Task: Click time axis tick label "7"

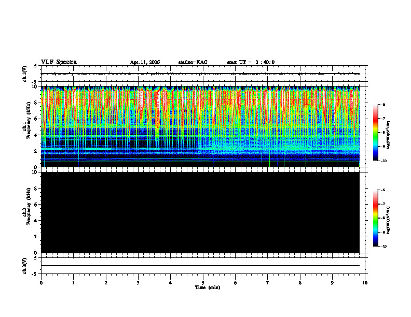Action: tap(268, 283)
